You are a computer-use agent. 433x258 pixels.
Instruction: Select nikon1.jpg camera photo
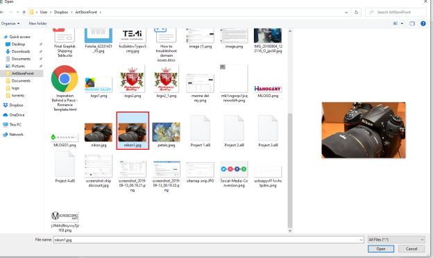133,131
